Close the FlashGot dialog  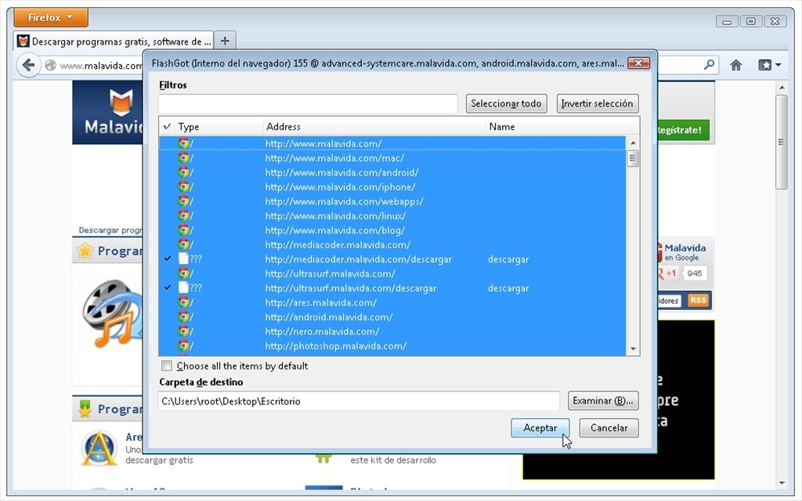(639, 63)
